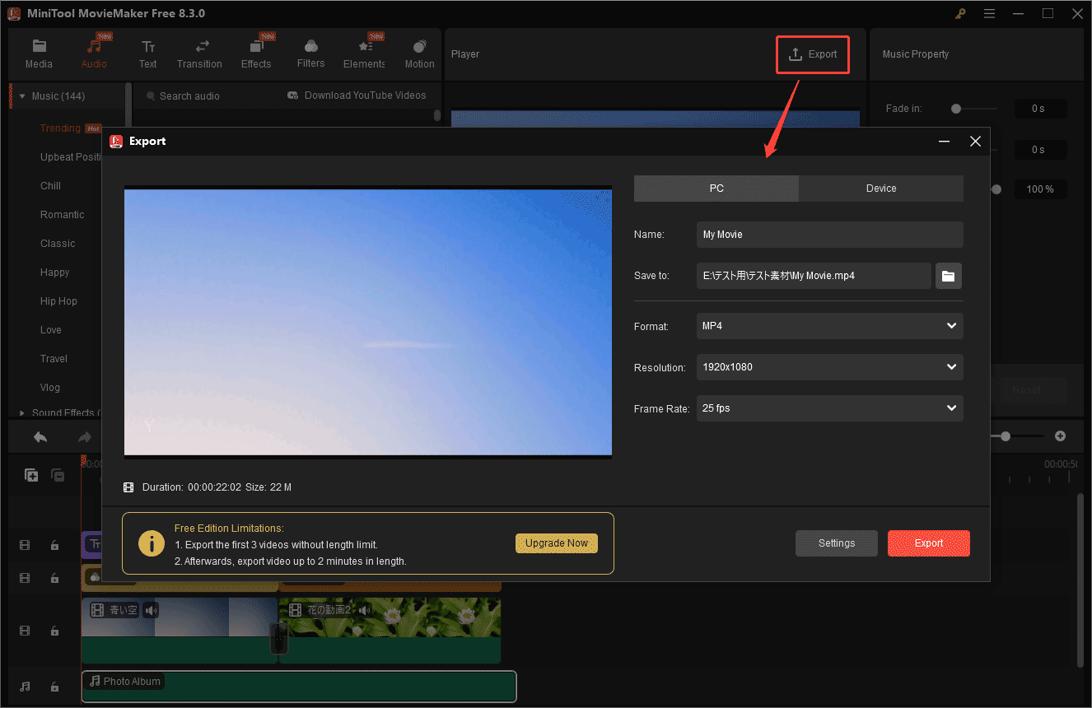Click the transition icon between the two video clips
This screenshot has width=1092, height=708.
[x=279, y=639]
